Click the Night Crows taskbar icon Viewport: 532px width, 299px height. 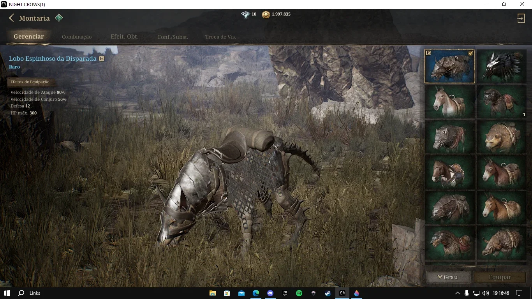point(342,293)
